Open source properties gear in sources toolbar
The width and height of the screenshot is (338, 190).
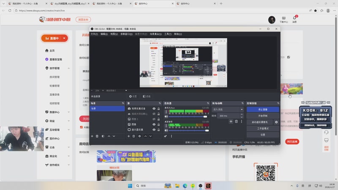140,136
